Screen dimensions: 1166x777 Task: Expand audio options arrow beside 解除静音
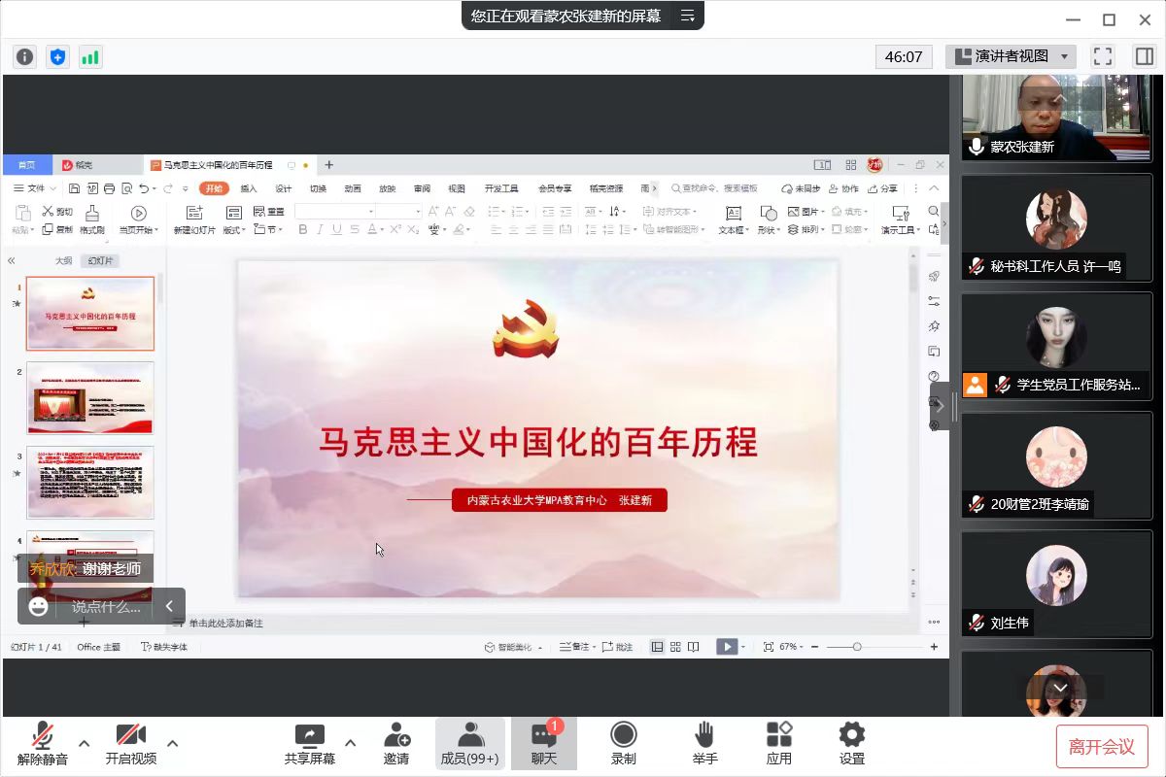pyautogui.click(x=85, y=743)
